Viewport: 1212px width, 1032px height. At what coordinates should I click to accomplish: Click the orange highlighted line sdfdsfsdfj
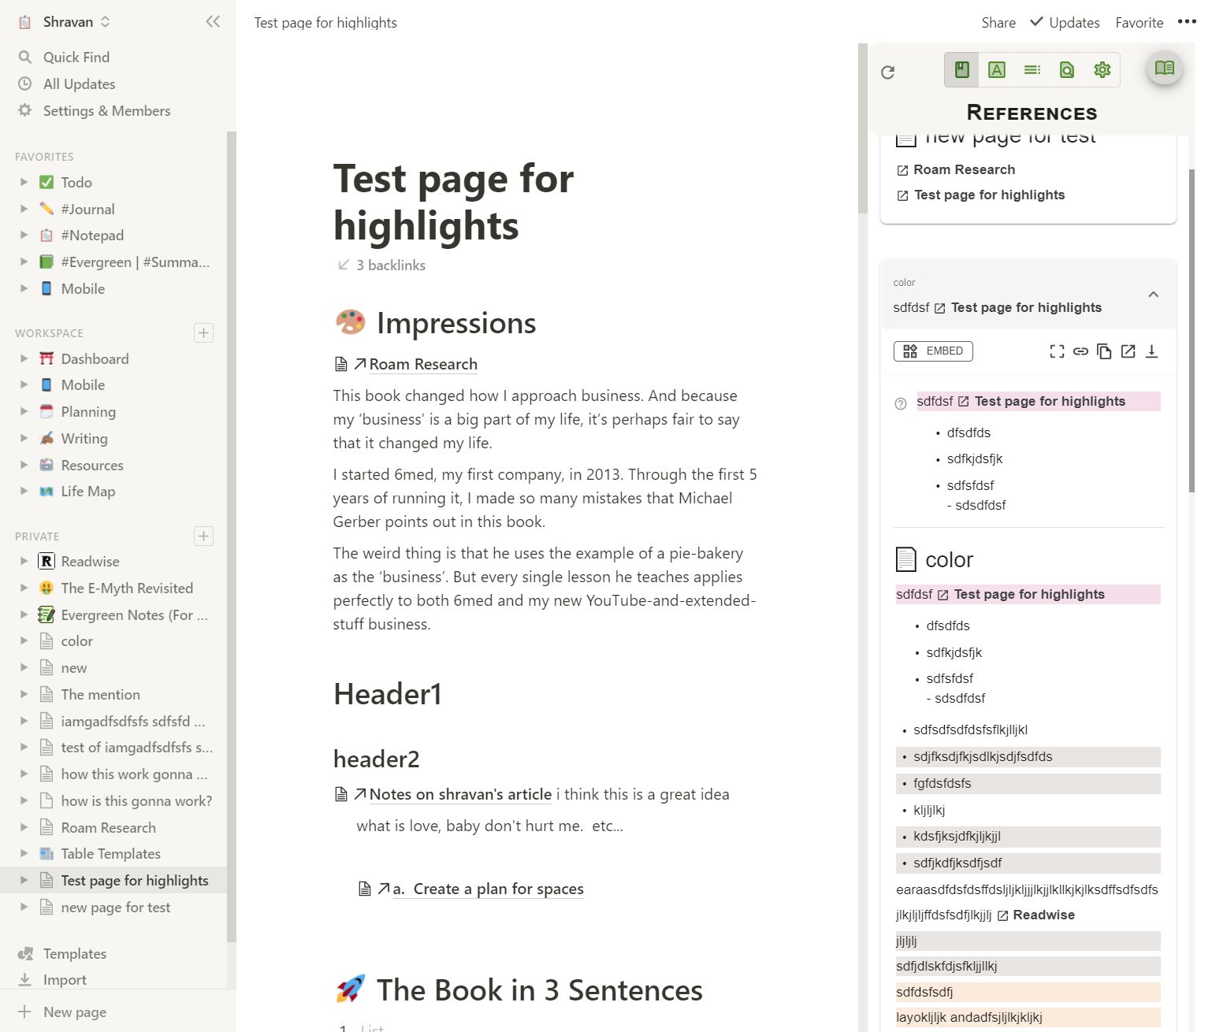coord(1028,993)
